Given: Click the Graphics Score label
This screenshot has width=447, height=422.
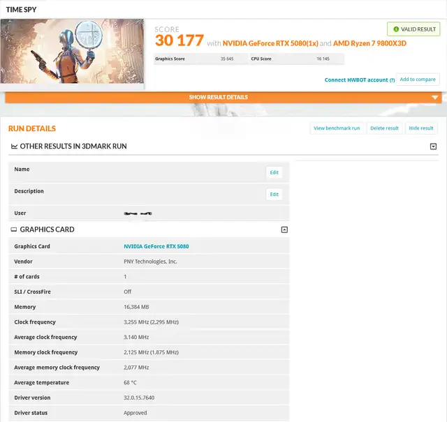Looking at the screenshot, I should pos(170,59).
